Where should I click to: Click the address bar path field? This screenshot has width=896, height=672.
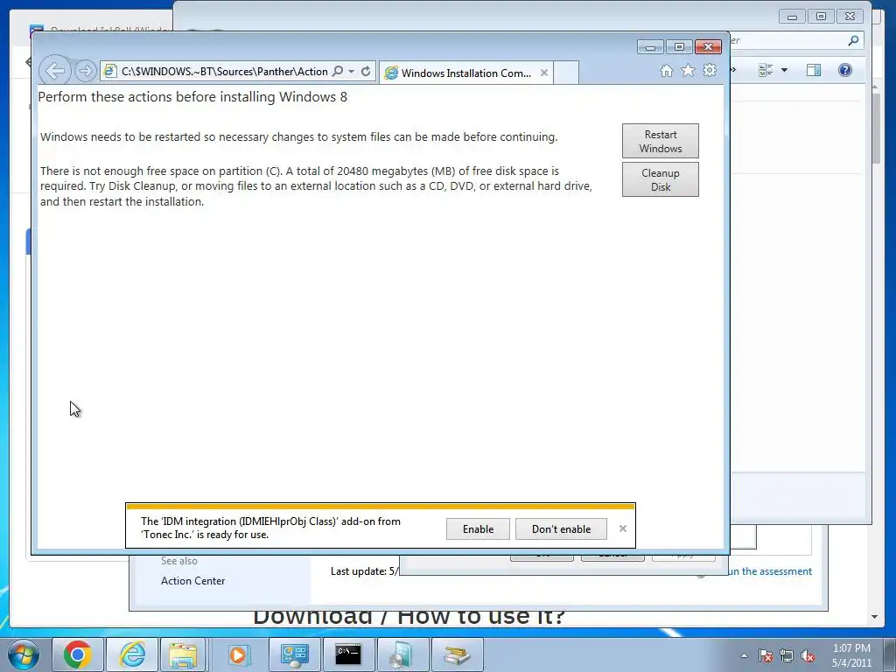click(225, 72)
